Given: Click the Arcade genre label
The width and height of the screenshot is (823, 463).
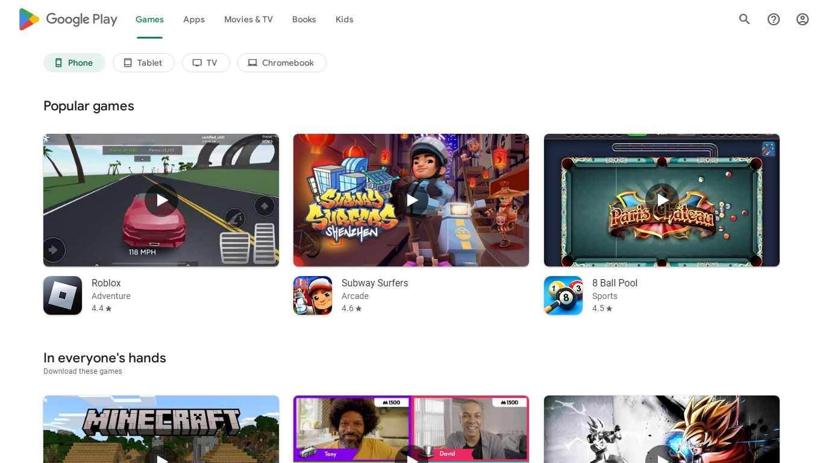Looking at the screenshot, I should tap(355, 296).
